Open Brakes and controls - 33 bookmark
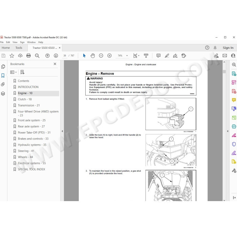237x237 pixels. [x=33, y=139]
